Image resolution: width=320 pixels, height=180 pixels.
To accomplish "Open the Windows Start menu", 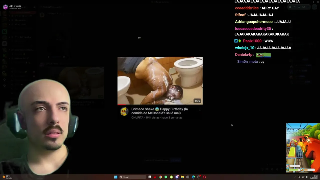I will 116,177.
